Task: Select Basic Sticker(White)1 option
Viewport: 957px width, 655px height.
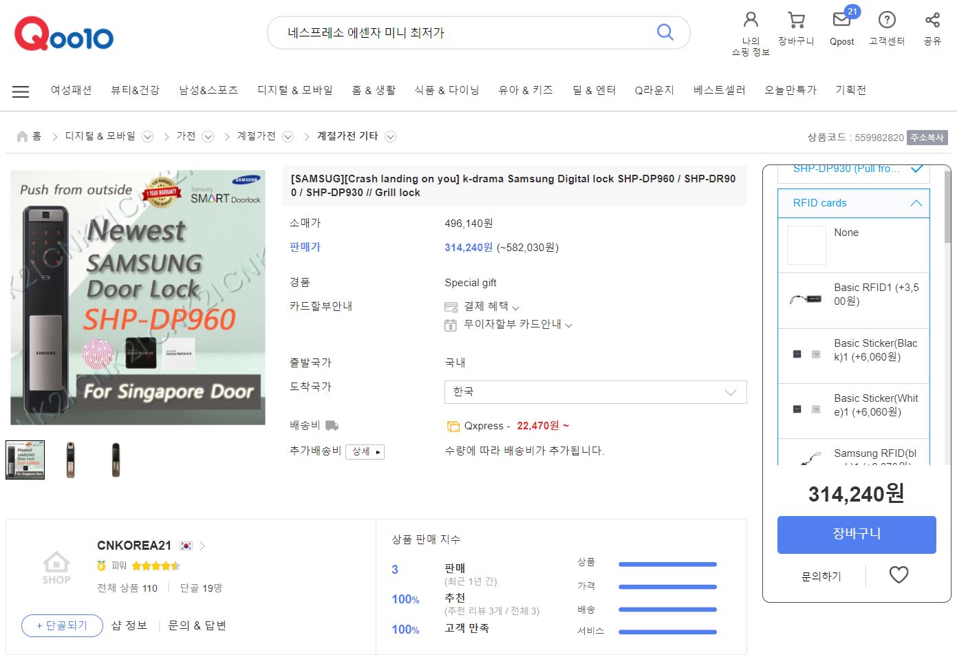Action: click(854, 411)
